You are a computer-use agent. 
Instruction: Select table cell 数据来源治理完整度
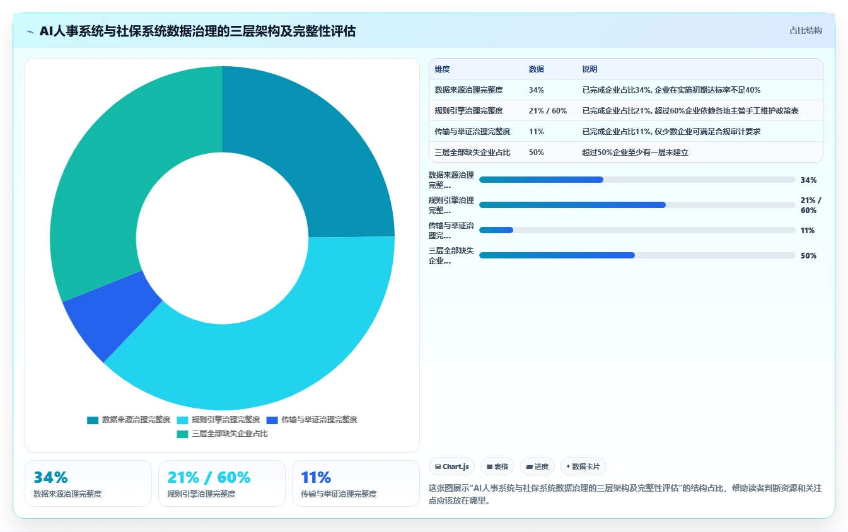[x=468, y=90]
